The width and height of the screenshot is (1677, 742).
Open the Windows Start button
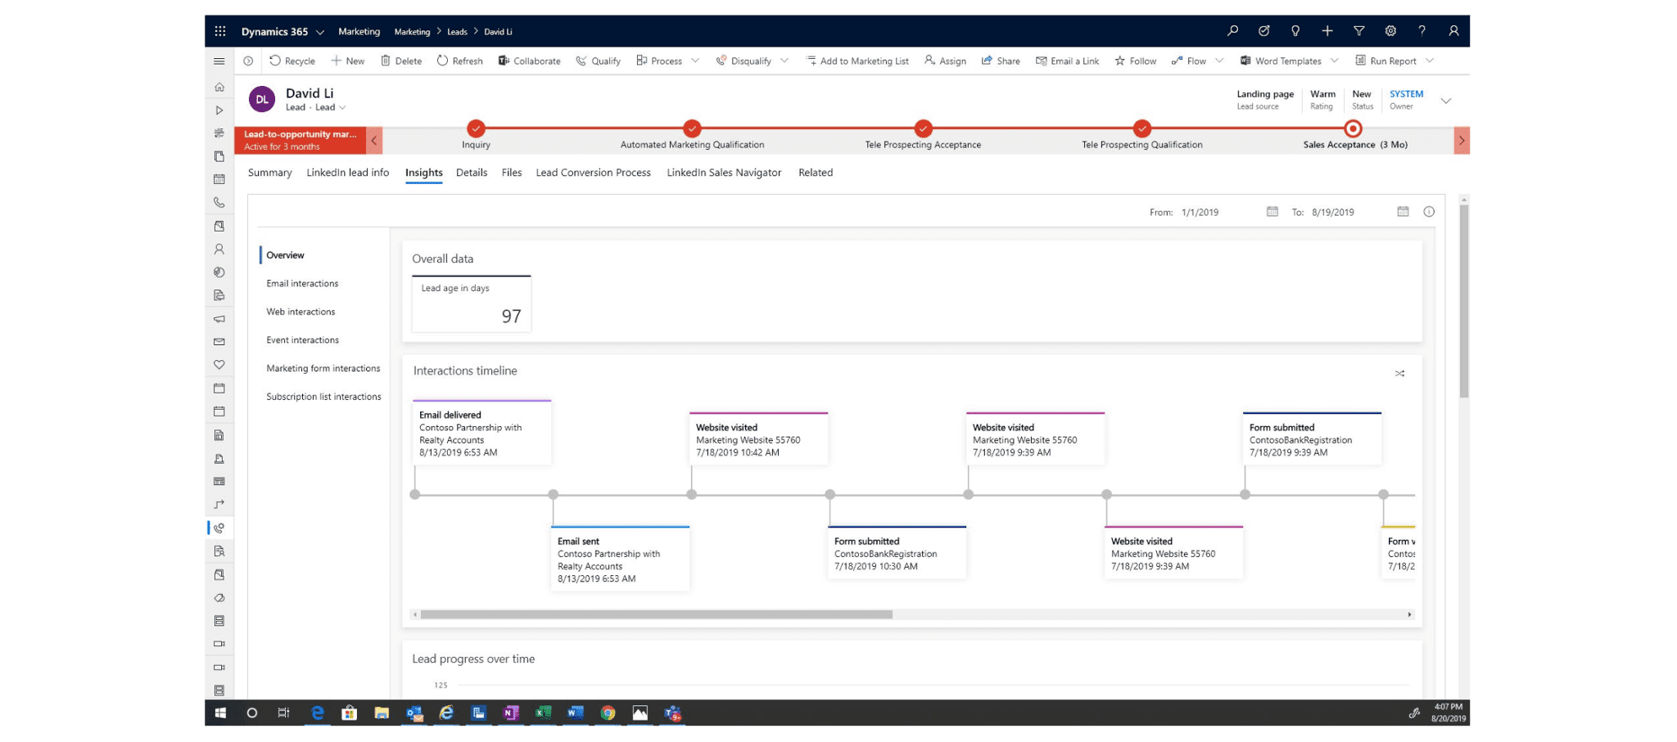[x=220, y=713]
